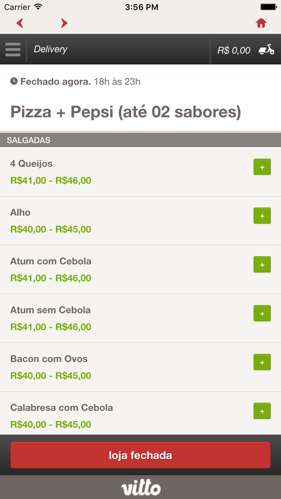This screenshot has width=281, height=499.
Task: Select the Bacon com Ovos item name
Action: 49,359
